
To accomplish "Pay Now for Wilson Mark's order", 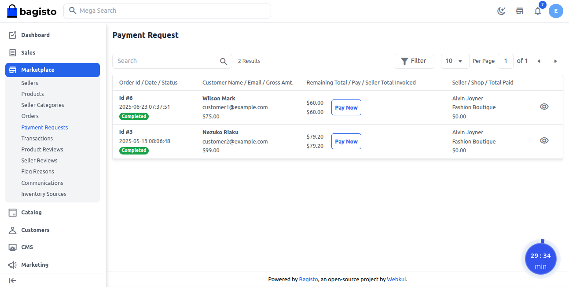I will coord(346,107).
